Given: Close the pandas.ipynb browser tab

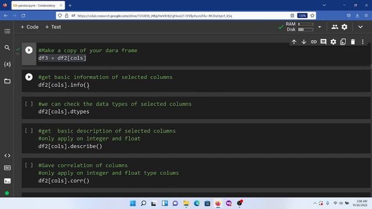Looking at the screenshot, I should point(61,5).
